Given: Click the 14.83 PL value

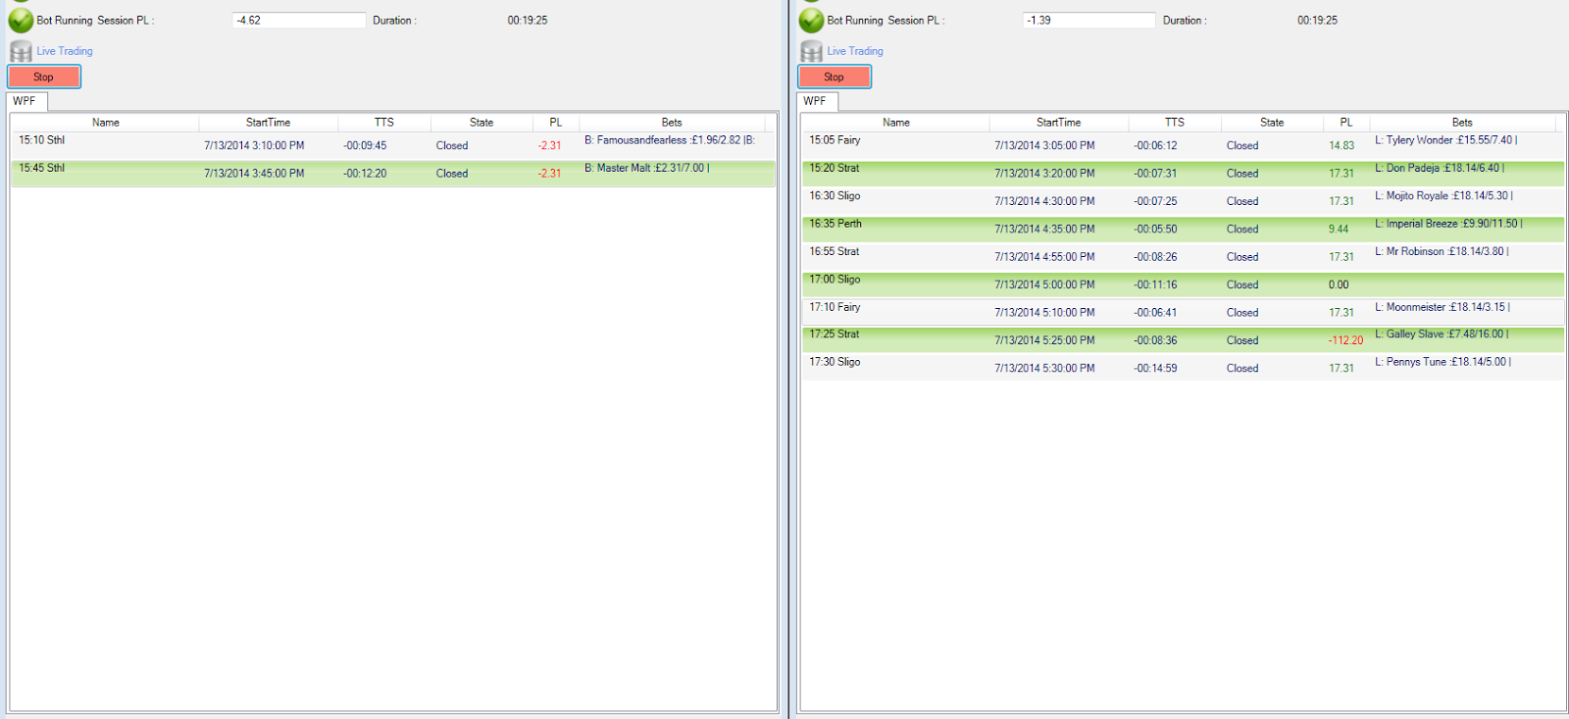Looking at the screenshot, I should point(1341,145).
